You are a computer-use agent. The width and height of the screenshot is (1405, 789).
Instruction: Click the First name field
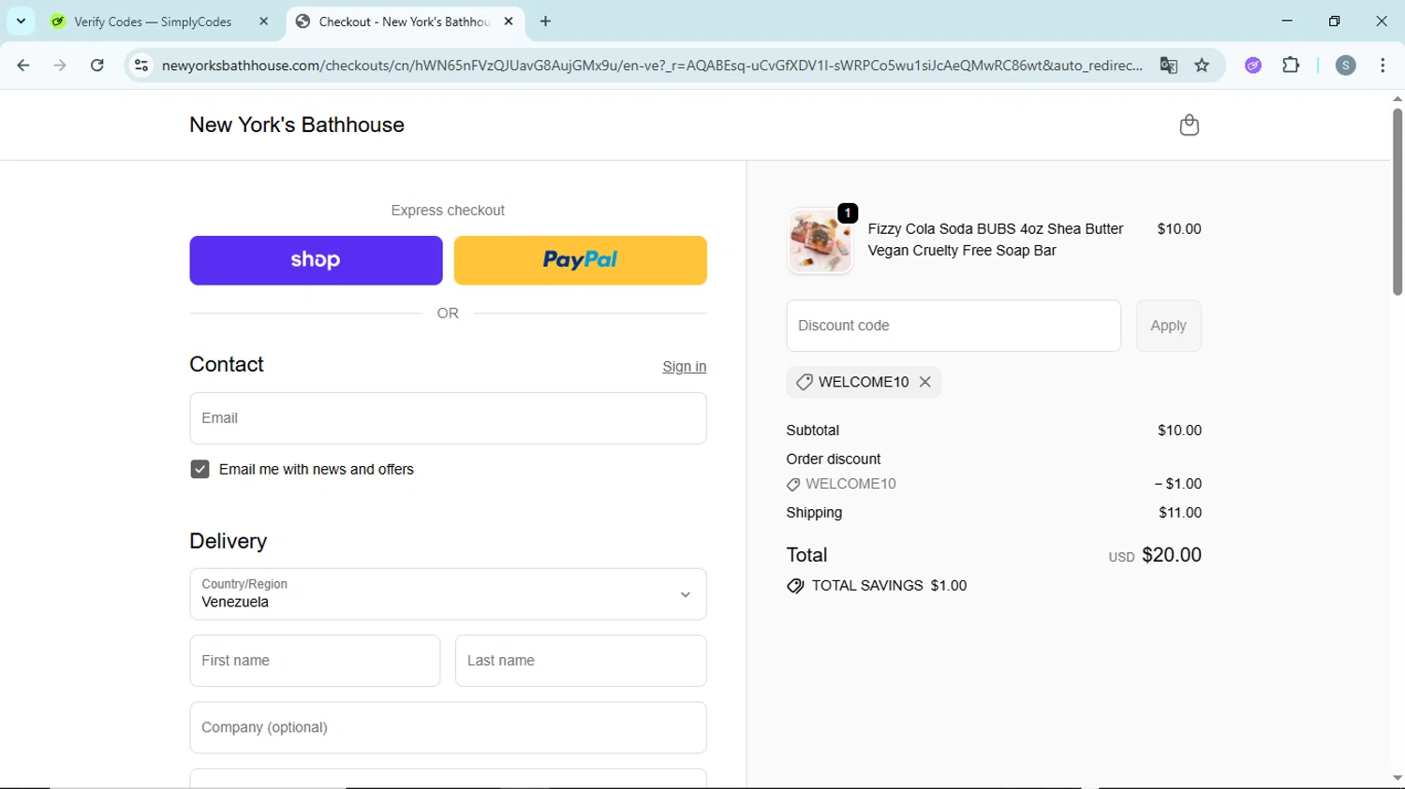coord(315,661)
